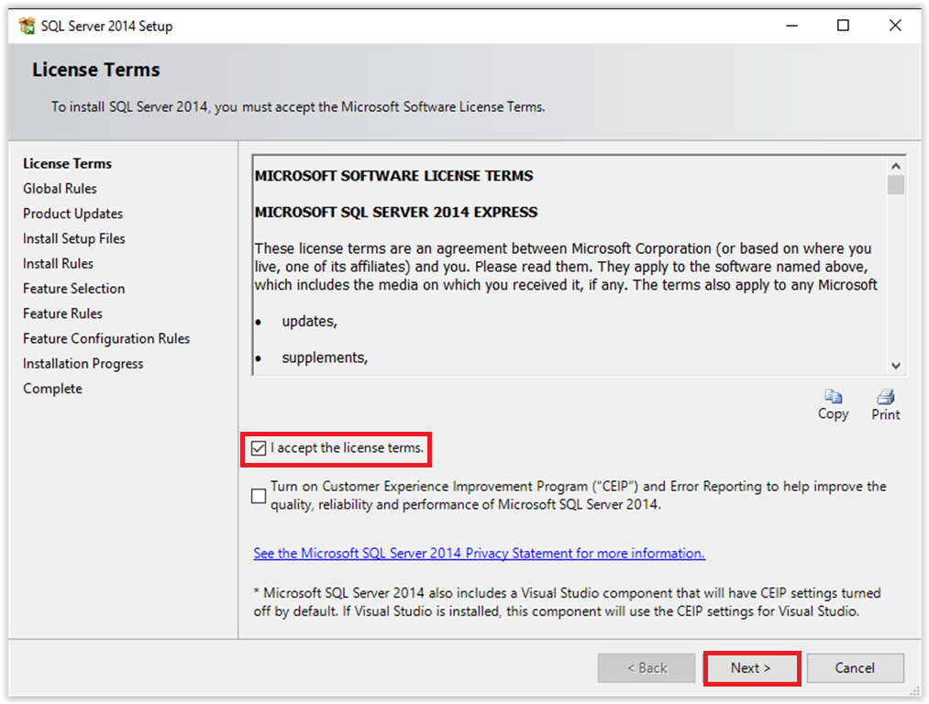Viewport: 929px width, 704px height.
Task: Click the license text scroll up arrow
Action: point(896,167)
